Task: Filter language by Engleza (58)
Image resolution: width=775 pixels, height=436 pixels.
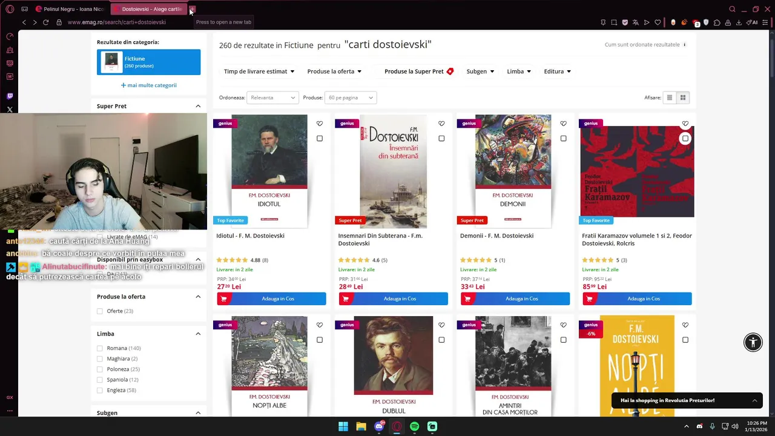Action: coord(100,391)
